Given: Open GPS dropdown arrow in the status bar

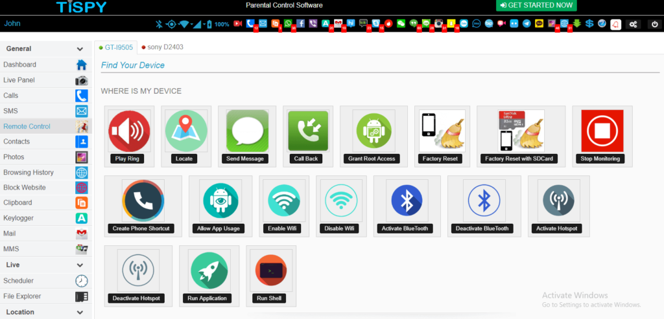Looking at the screenshot, I should pos(178,25).
